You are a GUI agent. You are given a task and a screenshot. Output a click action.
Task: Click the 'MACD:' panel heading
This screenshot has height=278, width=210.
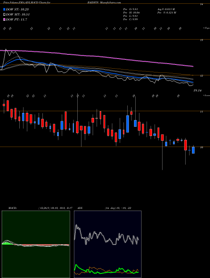12,208
